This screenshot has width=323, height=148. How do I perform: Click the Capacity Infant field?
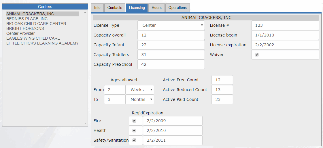pyautogui.click(x=171, y=45)
